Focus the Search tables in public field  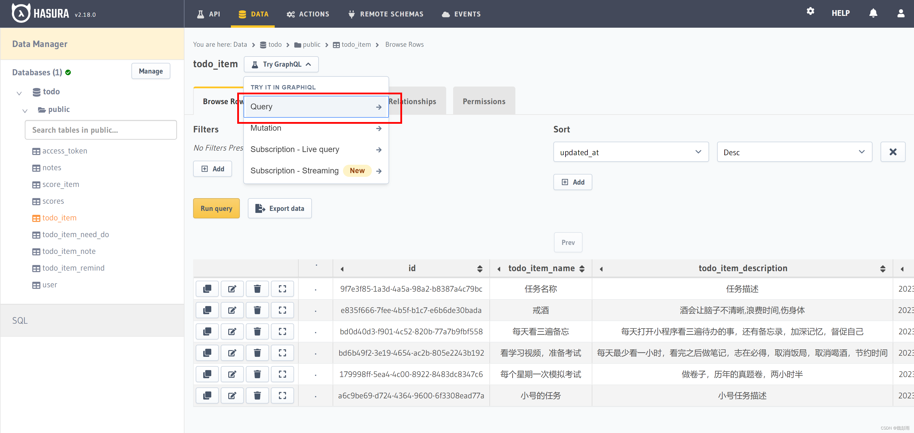pyautogui.click(x=101, y=130)
